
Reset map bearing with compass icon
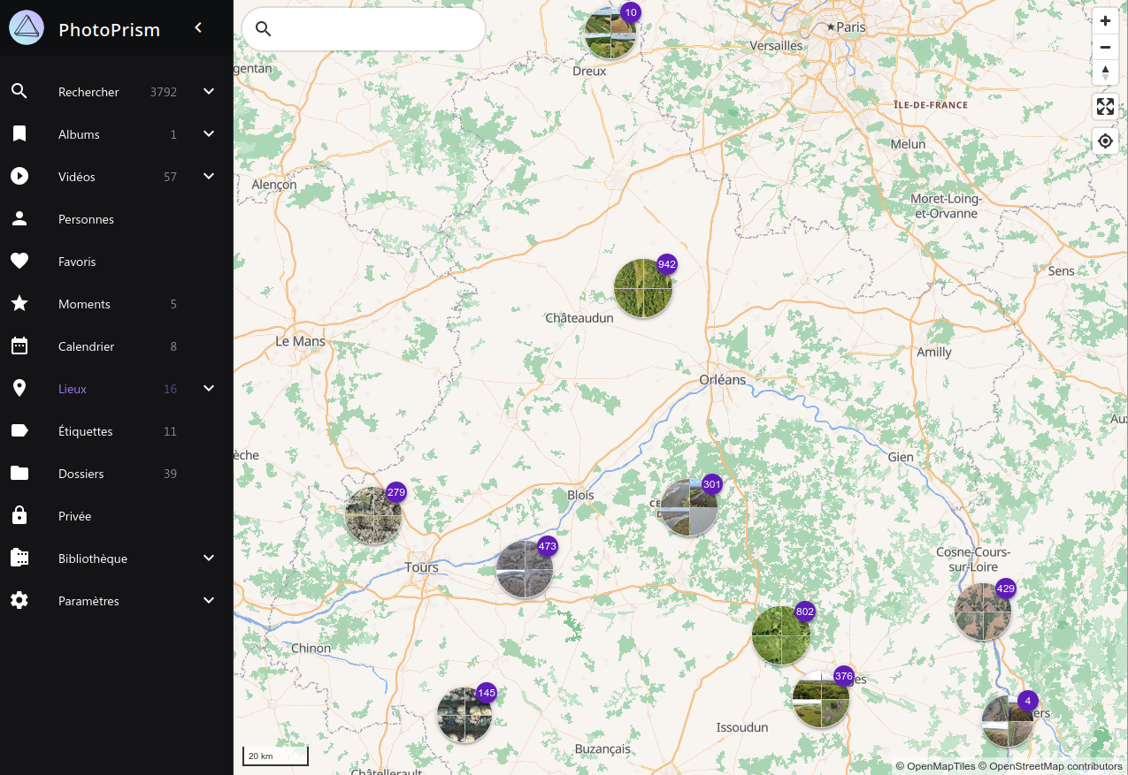(1105, 72)
